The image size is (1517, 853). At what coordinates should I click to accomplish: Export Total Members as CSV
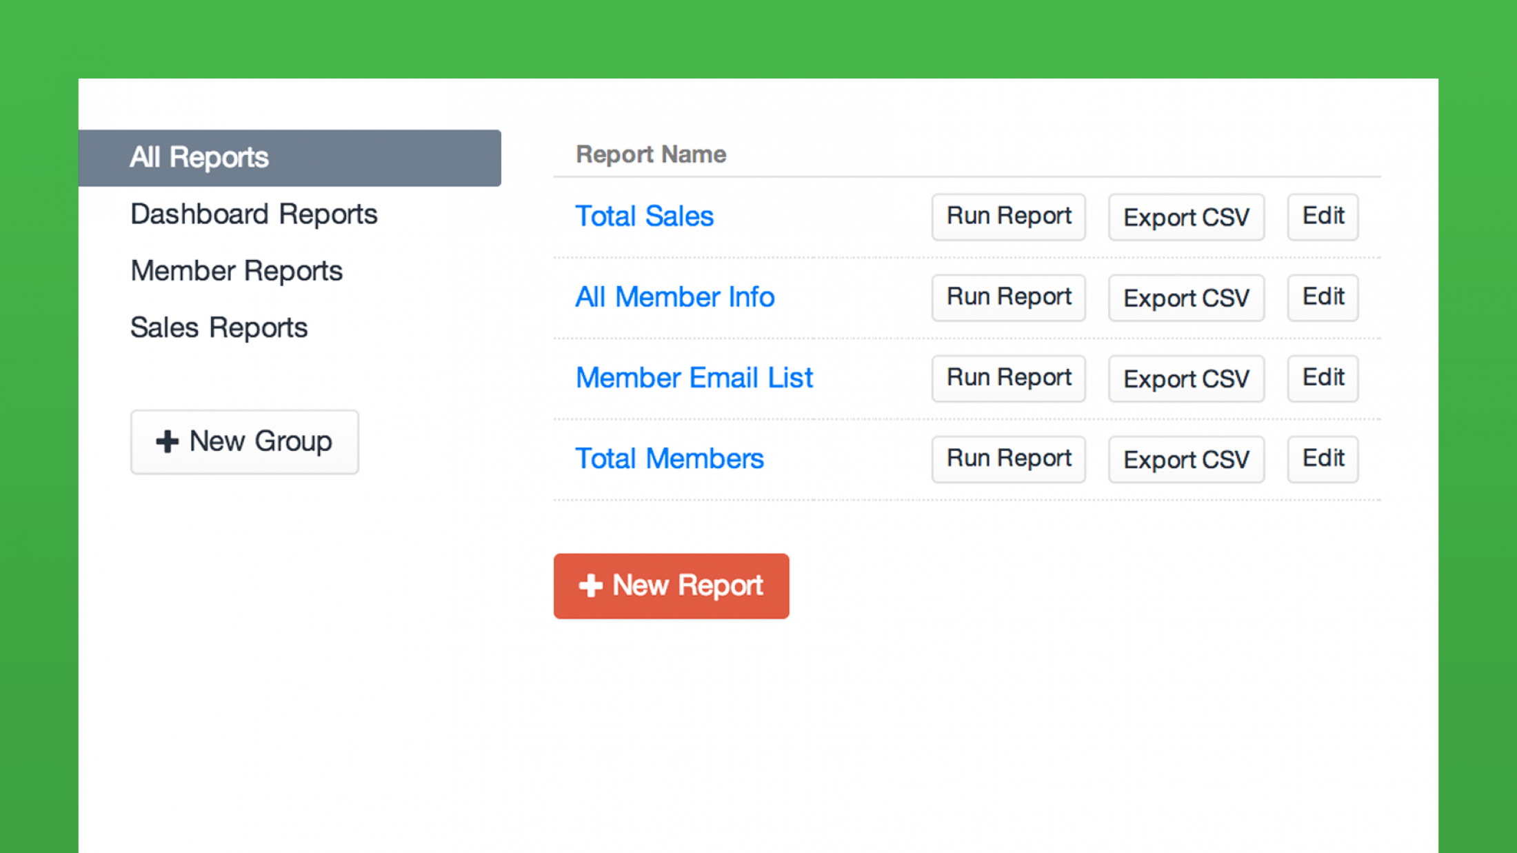point(1185,459)
